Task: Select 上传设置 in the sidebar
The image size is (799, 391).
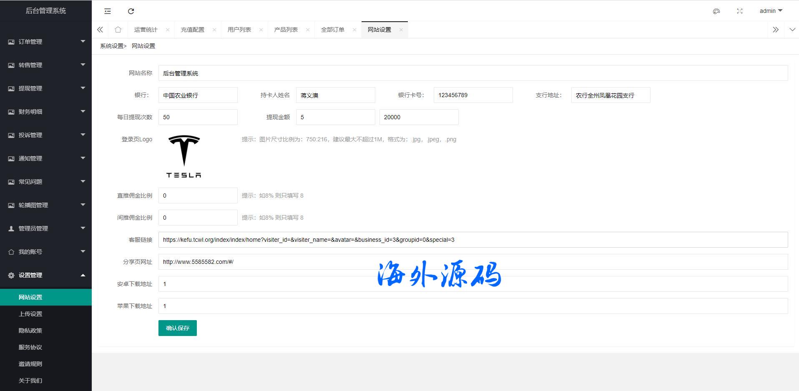Action: (x=30, y=314)
